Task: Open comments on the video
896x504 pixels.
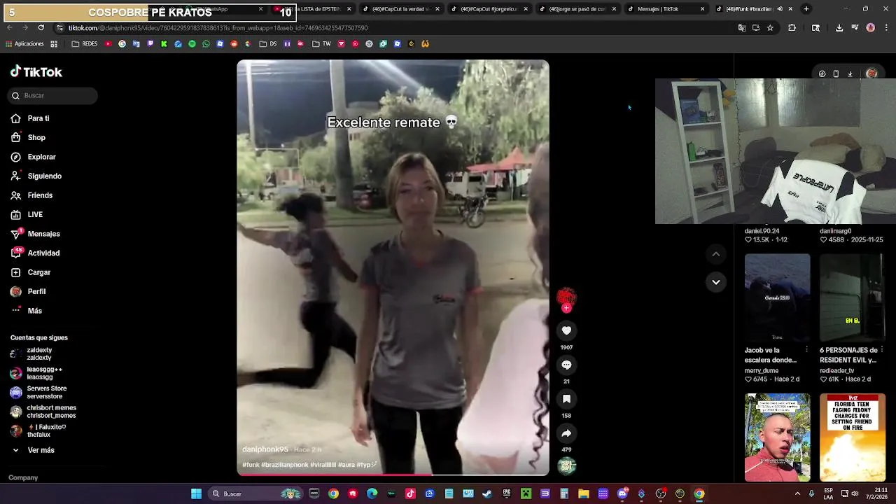Action: pos(566,365)
